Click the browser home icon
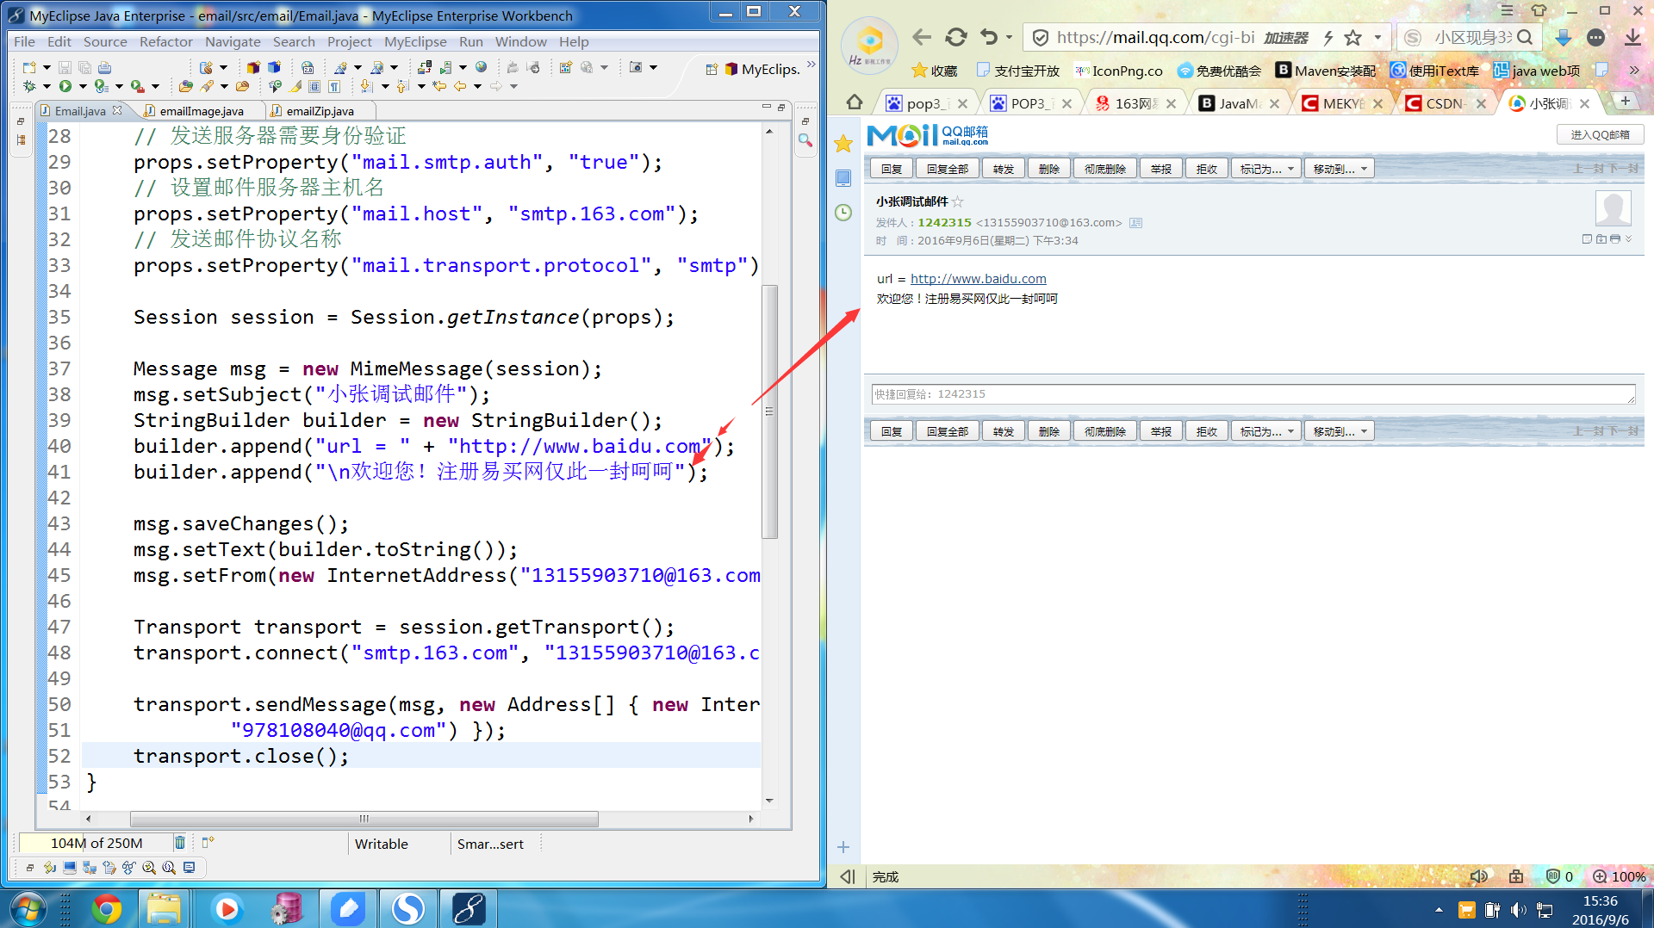 click(854, 102)
